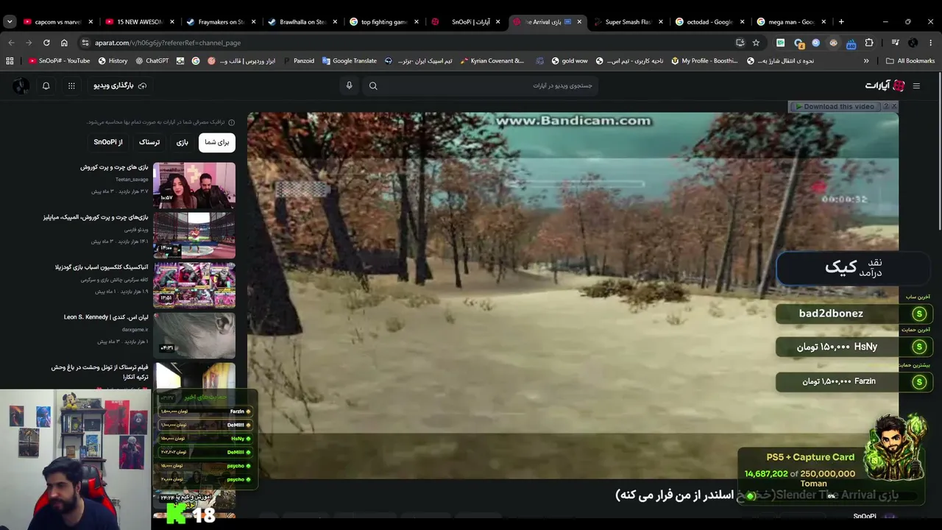Show more bookmarks chevron

(866, 61)
